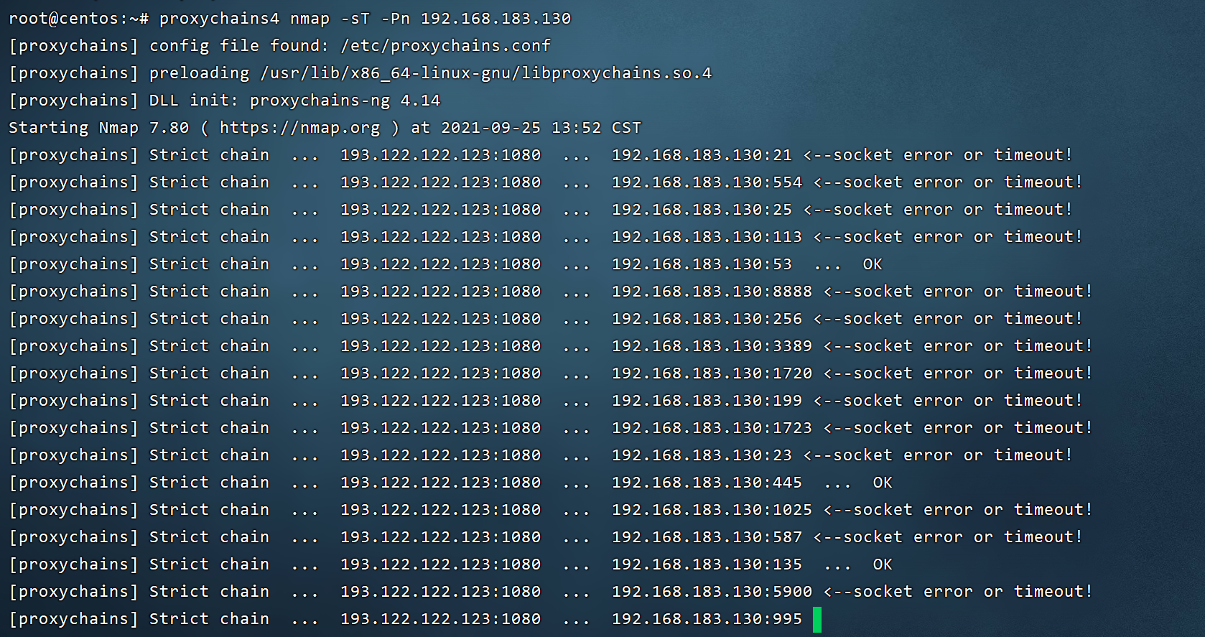
Task: Click the timestamp '2021-09-25 13:52 CST'
Action: click(x=541, y=128)
